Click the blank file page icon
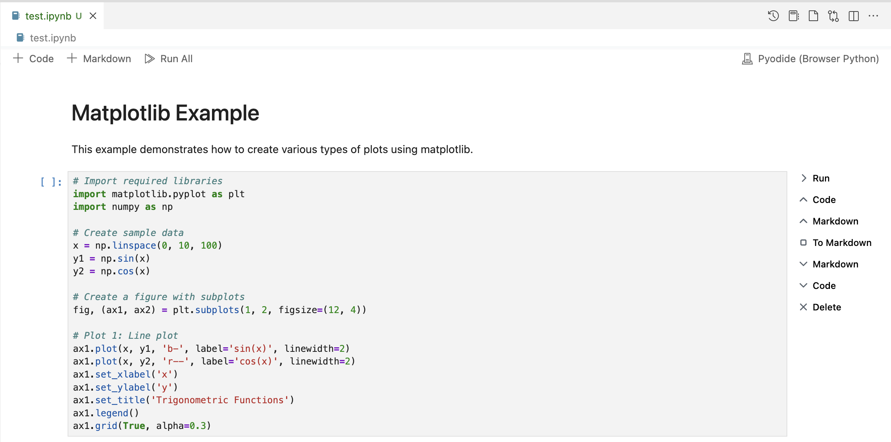Image resolution: width=891 pixels, height=442 pixels. pos(813,16)
